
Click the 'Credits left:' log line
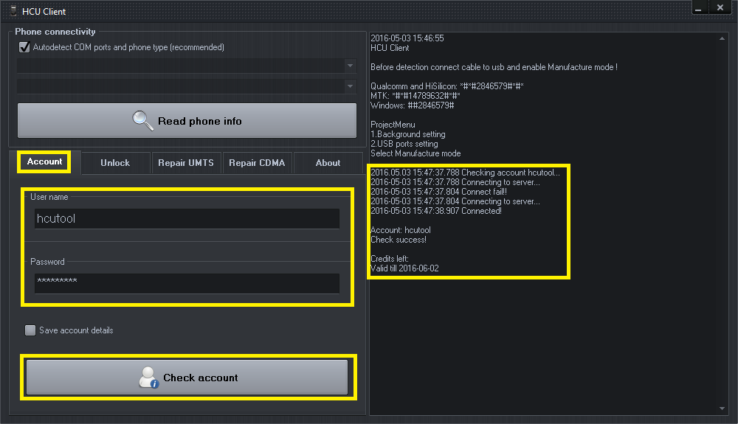(x=389, y=259)
